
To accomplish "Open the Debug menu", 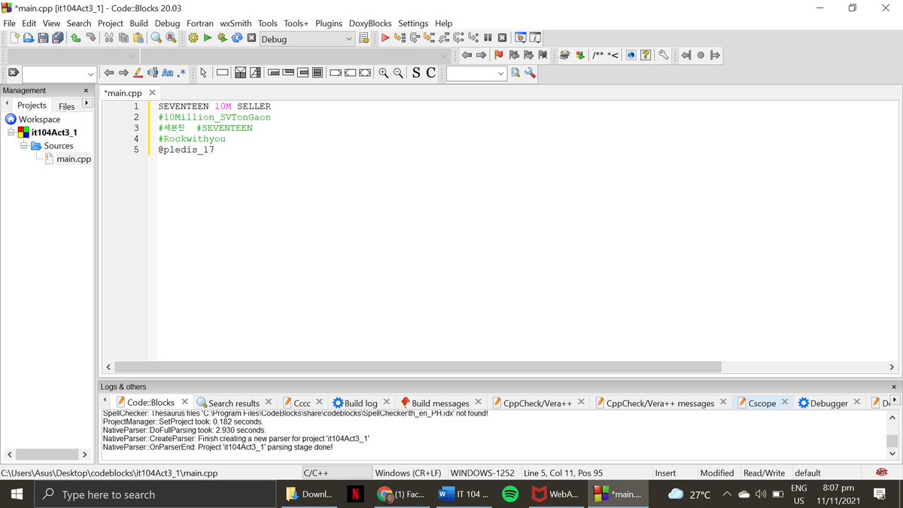I will click(167, 23).
